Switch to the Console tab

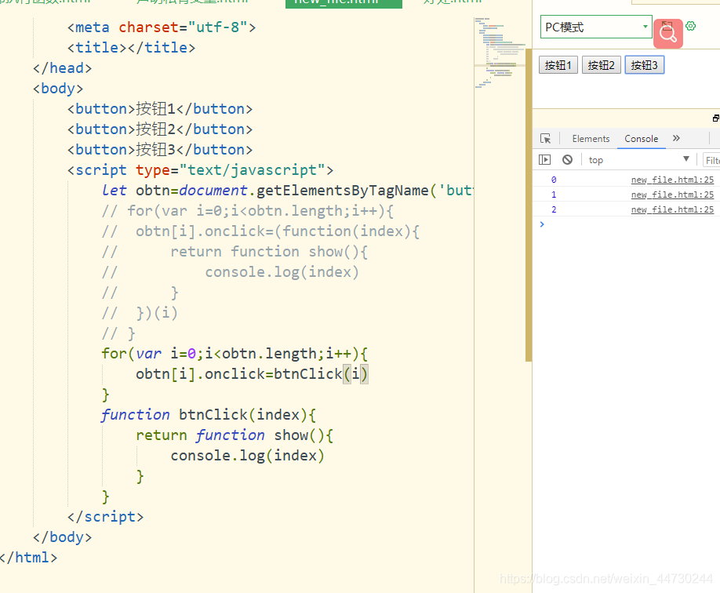pyautogui.click(x=641, y=139)
